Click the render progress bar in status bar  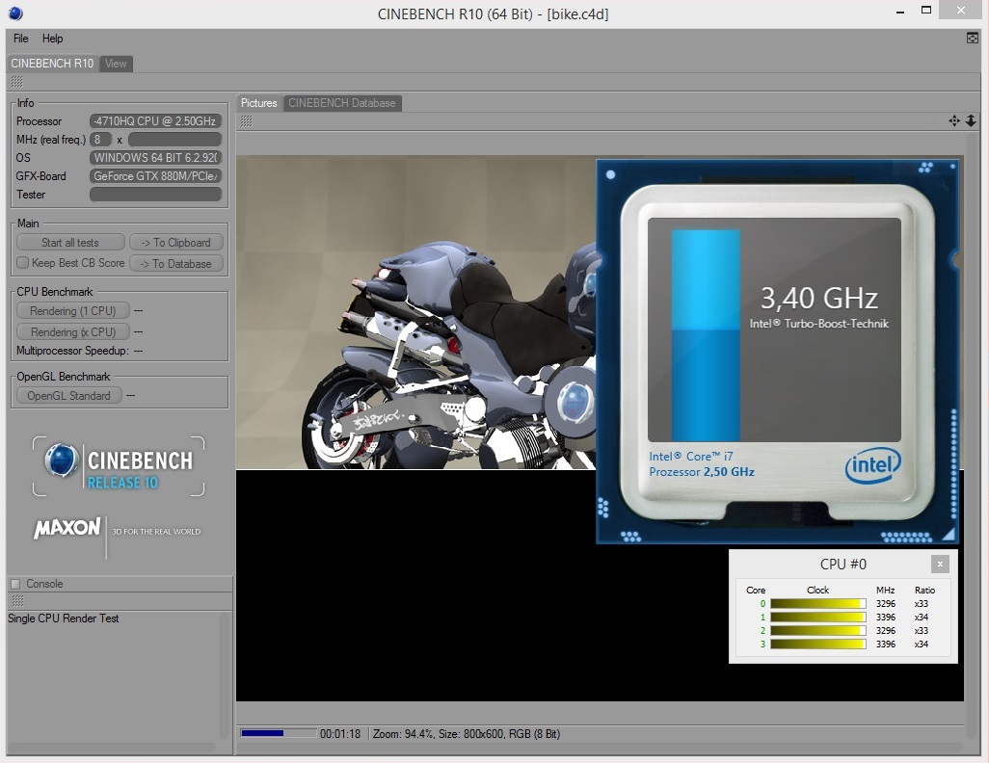[x=279, y=733]
